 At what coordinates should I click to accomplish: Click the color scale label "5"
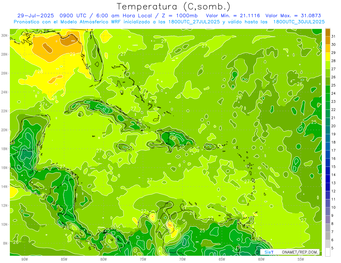[x=332, y=248]
